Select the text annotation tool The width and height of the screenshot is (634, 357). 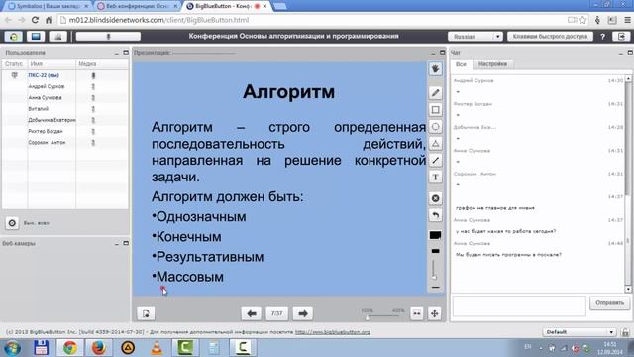click(x=435, y=177)
